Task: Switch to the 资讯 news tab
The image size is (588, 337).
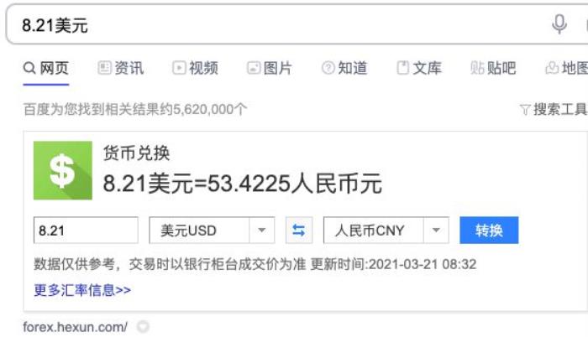Action: [x=121, y=69]
